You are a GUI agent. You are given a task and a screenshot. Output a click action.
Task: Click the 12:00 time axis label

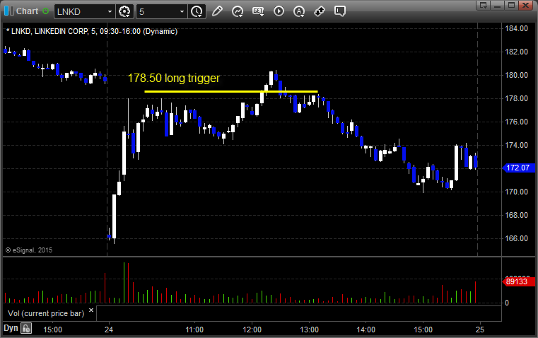click(252, 330)
